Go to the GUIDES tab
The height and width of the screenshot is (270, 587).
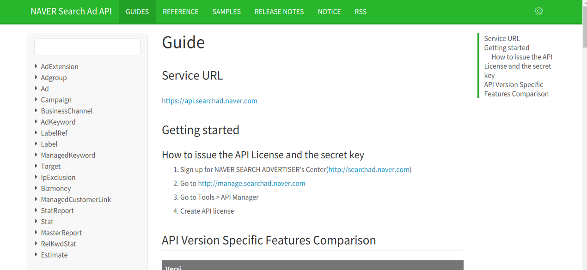point(137,12)
